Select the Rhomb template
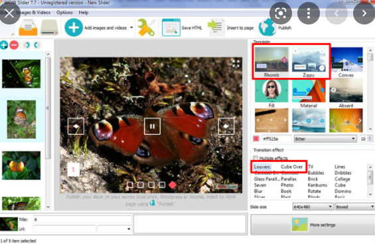 [x=271, y=62]
